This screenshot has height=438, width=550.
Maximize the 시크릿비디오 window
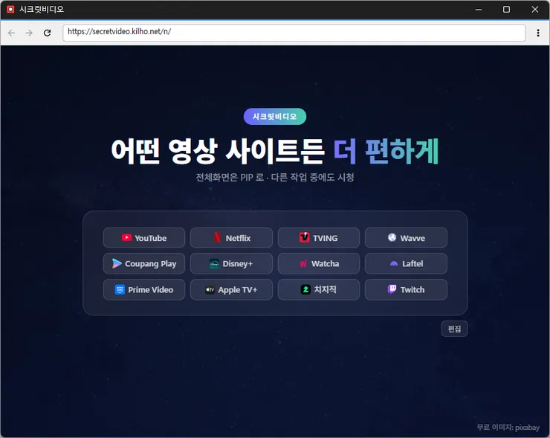pyautogui.click(x=506, y=10)
